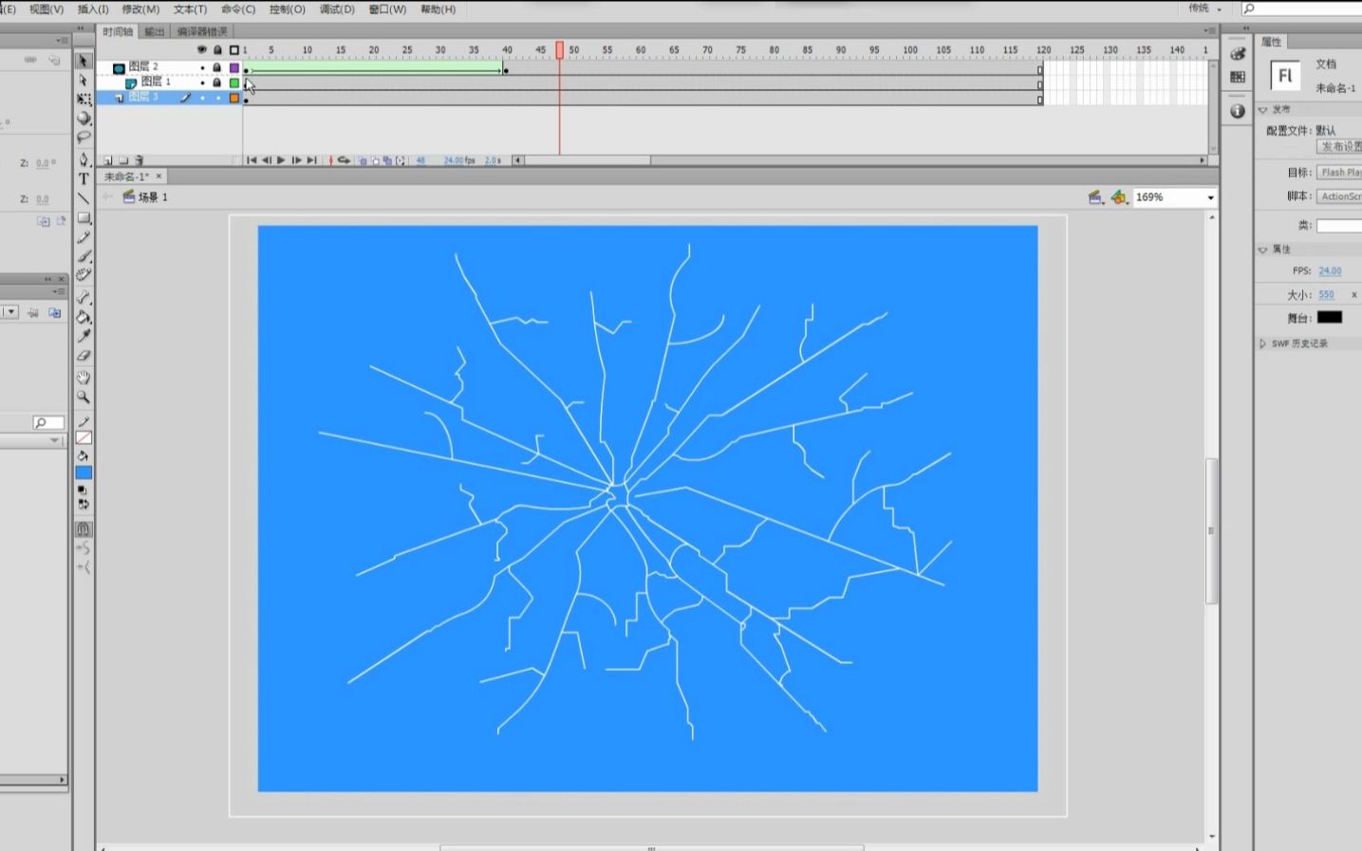Image resolution: width=1362 pixels, height=851 pixels.
Task: Select the Subselection tool
Action: pos(84,81)
